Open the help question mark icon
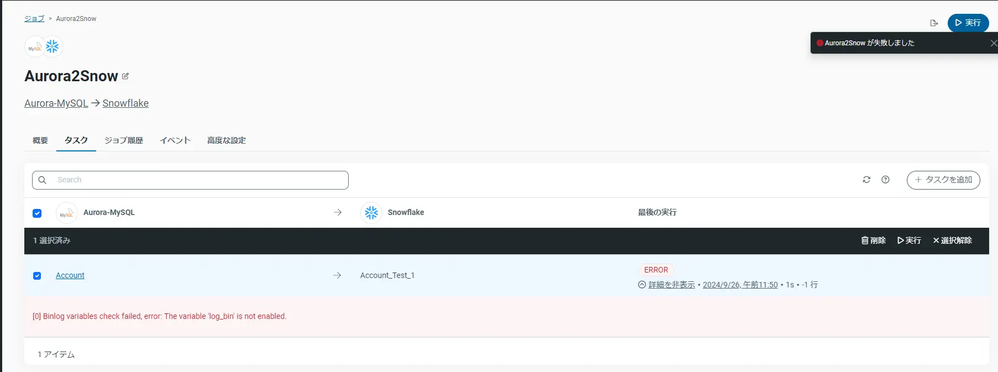The width and height of the screenshot is (998, 372). point(885,180)
